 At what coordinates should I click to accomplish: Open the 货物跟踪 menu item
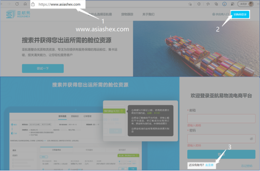click(127, 14)
